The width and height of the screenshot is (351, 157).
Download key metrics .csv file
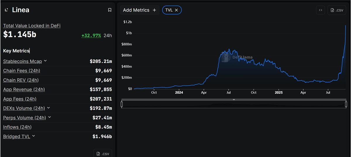(x=103, y=153)
